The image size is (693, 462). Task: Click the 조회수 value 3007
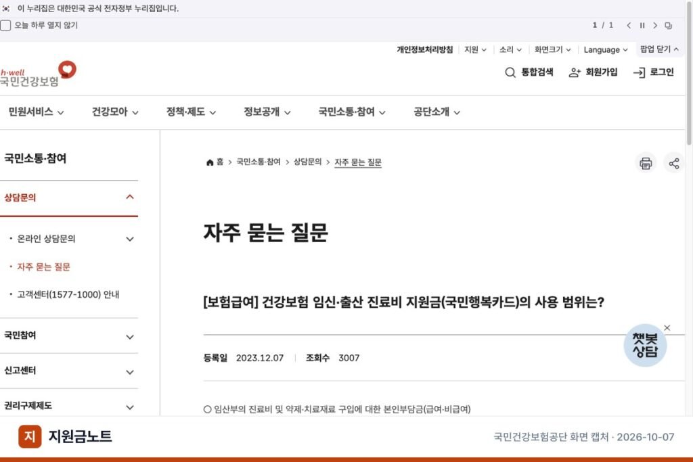(349, 358)
